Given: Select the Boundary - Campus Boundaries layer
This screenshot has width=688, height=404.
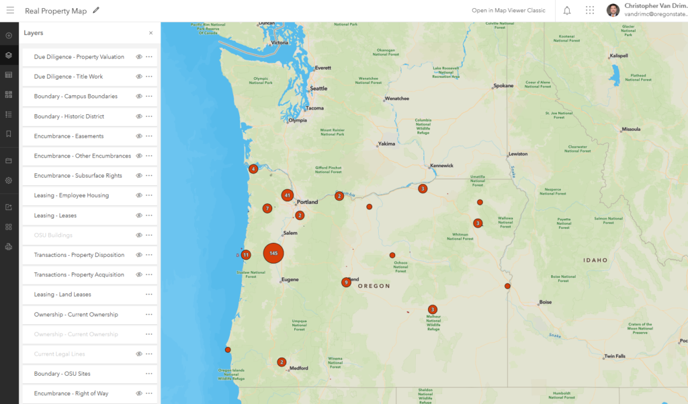Looking at the screenshot, I should 75,97.
